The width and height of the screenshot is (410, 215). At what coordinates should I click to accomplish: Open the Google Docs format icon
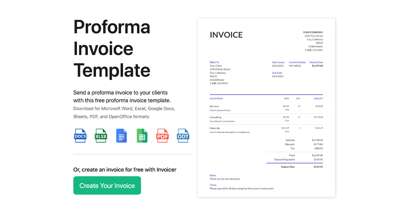point(121,135)
